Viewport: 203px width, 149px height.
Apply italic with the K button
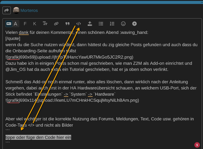34,24
